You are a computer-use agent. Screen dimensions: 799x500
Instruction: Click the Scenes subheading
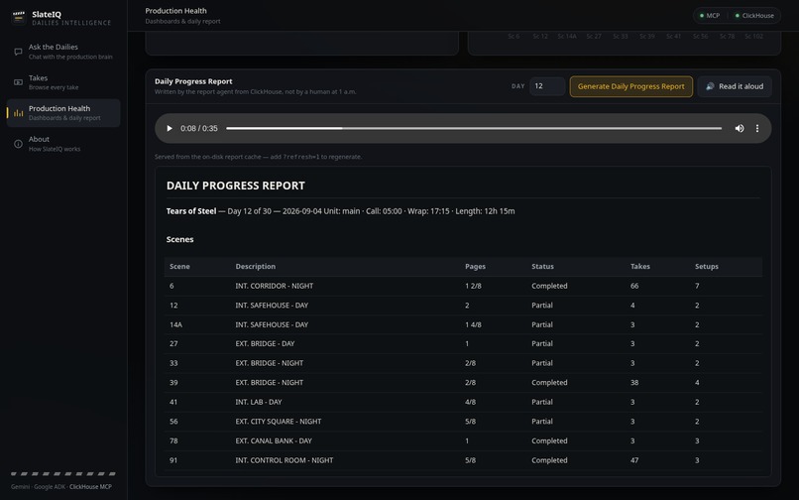[179, 239]
